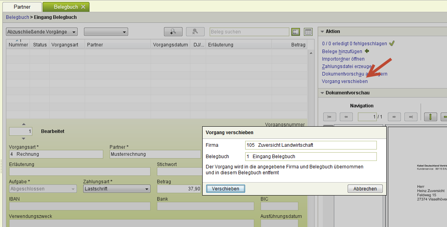Switch to the Partner tab

[x=22, y=7]
